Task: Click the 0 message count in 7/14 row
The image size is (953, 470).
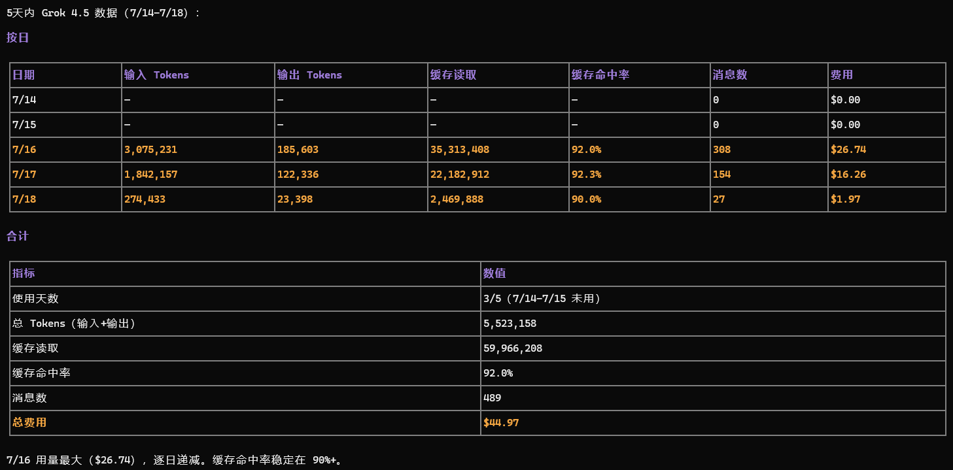Action: (x=716, y=100)
